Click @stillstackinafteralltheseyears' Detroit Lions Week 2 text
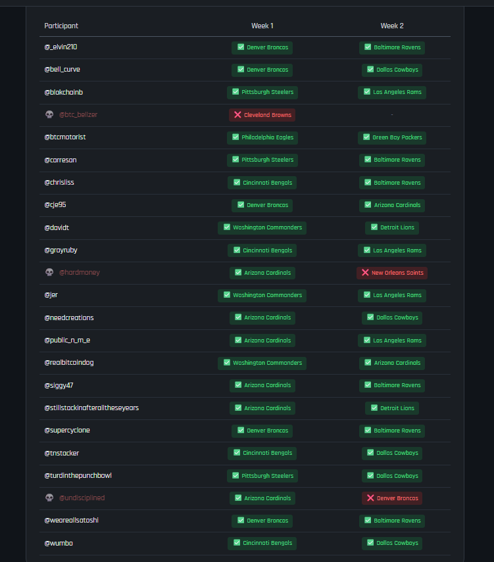This screenshot has width=494, height=562. tap(397, 408)
